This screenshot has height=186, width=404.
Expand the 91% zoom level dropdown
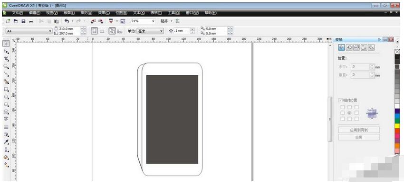click(x=143, y=21)
